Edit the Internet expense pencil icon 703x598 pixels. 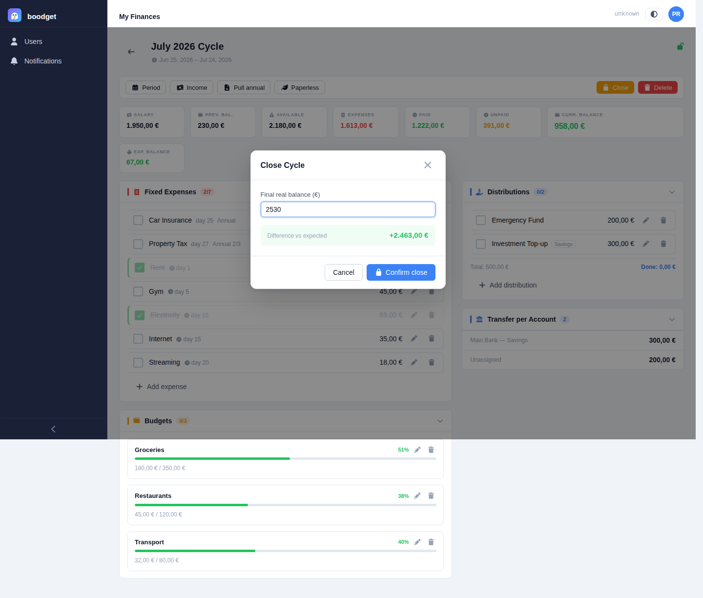pyautogui.click(x=414, y=338)
